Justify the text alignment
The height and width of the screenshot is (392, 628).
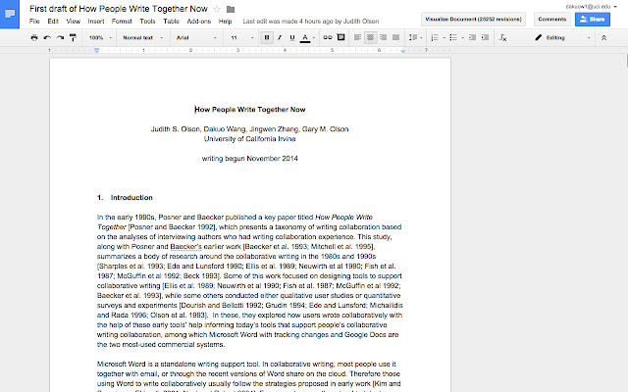click(395, 37)
